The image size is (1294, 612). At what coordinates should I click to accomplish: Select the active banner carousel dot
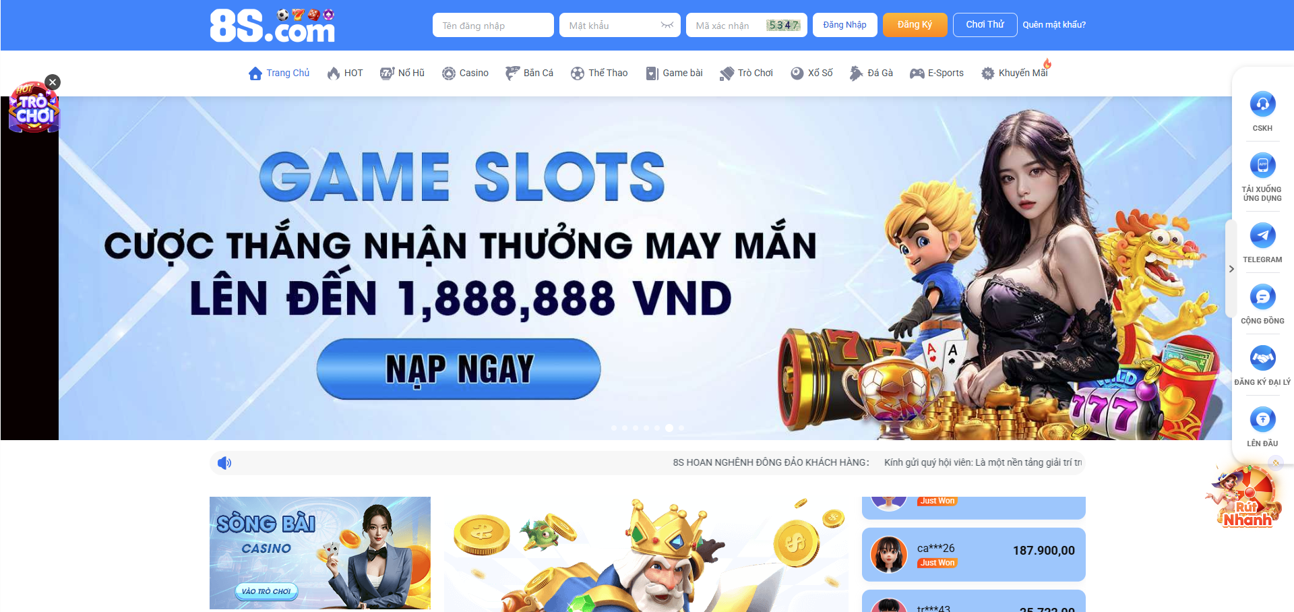pyautogui.click(x=669, y=428)
